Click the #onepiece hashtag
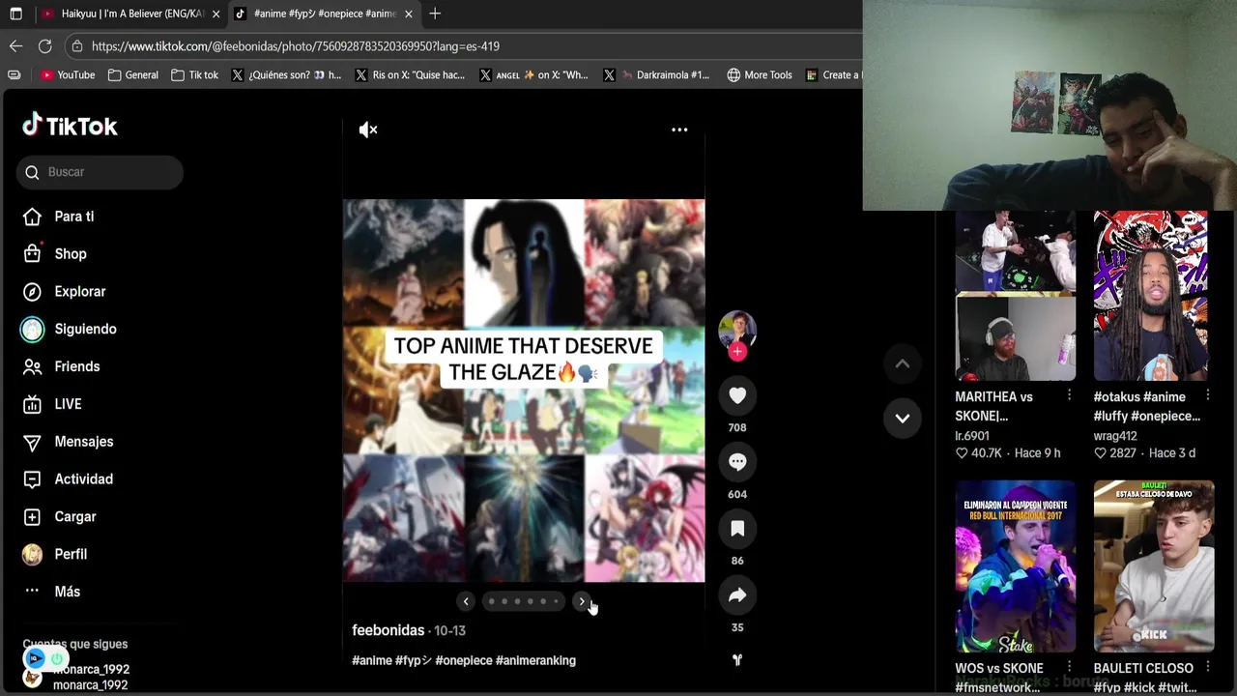The height and width of the screenshot is (696, 1237). pos(463,660)
